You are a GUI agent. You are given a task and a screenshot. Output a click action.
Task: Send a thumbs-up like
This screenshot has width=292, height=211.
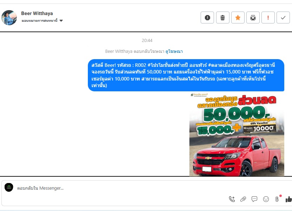click(x=288, y=199)
